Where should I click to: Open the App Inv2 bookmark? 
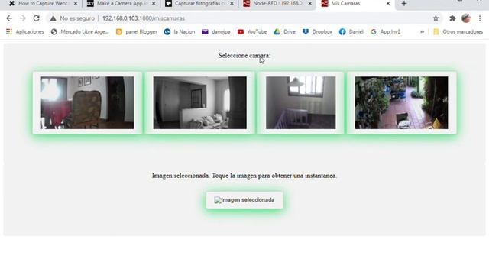point(385,32)
